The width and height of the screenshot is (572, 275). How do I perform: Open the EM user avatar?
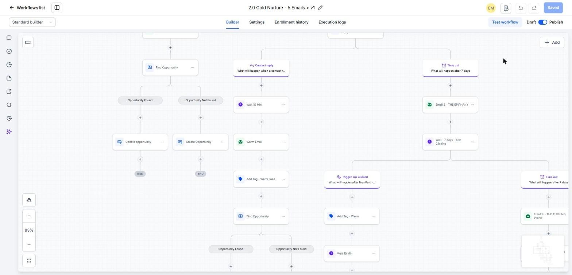click(491, 8)
